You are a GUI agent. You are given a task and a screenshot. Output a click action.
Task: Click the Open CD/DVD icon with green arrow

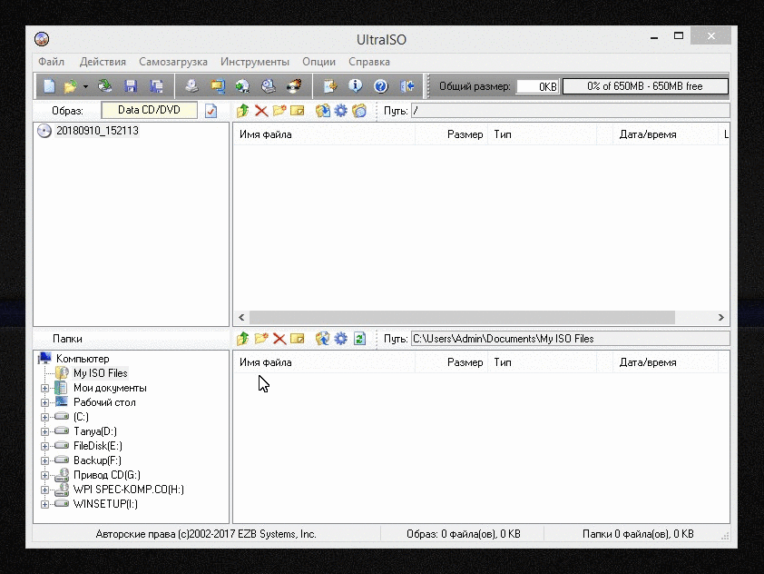click(104, 86)
